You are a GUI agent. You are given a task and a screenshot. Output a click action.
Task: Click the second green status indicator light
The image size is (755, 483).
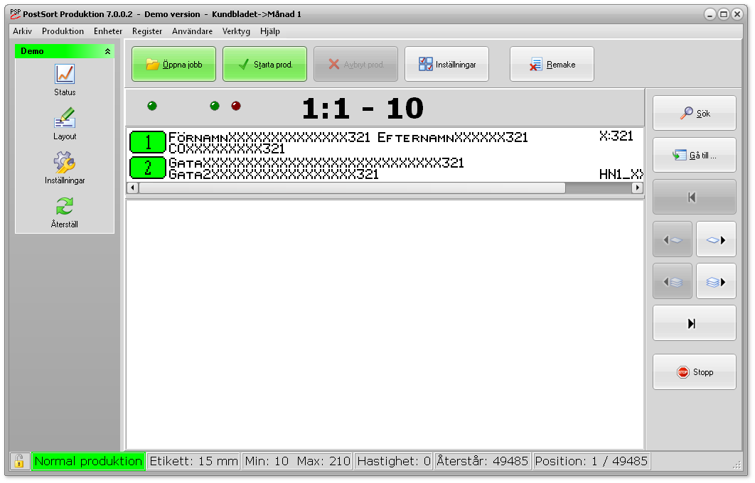[215, 106]
